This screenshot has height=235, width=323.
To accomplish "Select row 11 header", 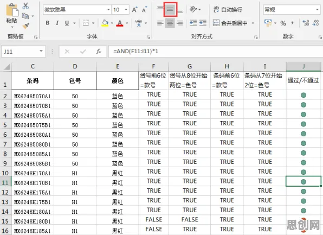I will 5,182.
